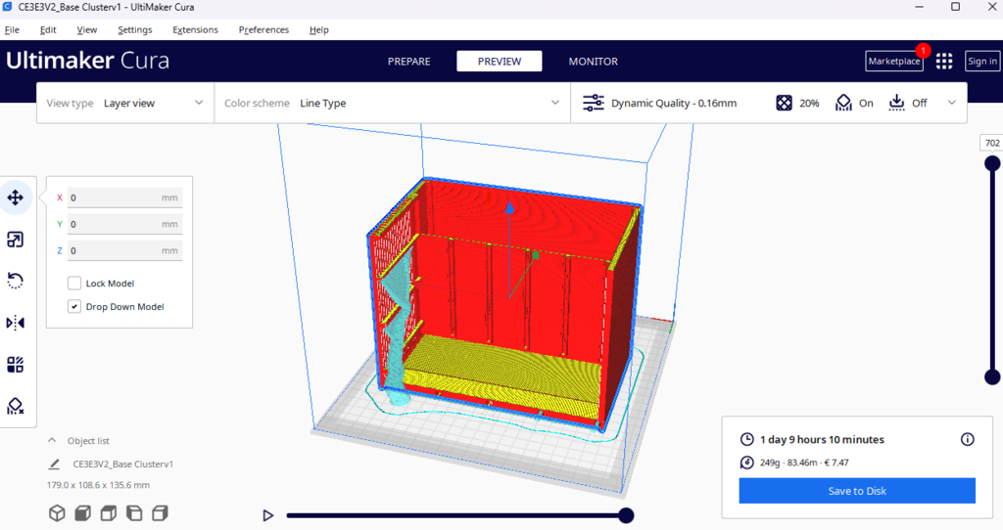The width and height of the screenshot is (1003, 530).
Task: Click the simulation path slider handle
Action: click(626, 515)
